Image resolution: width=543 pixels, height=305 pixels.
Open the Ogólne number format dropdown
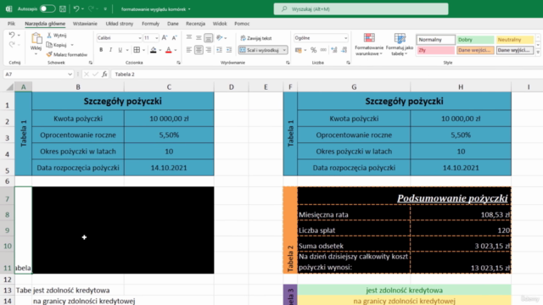pos(345,38)
